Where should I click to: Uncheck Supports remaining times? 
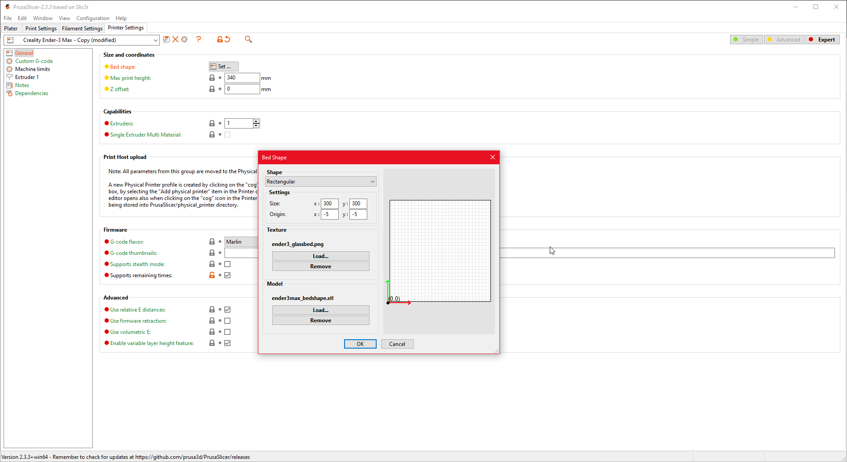228,275
